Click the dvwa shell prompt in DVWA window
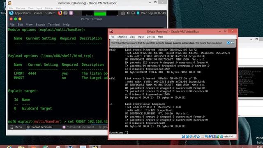 [x=119, y=132]
